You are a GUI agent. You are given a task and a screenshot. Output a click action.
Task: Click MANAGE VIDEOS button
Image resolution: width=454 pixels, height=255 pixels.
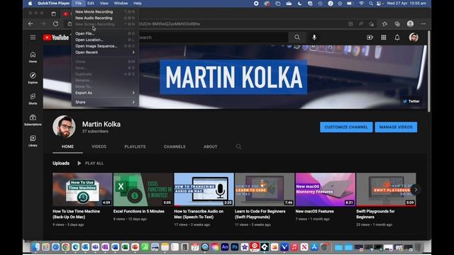(396, 127)
